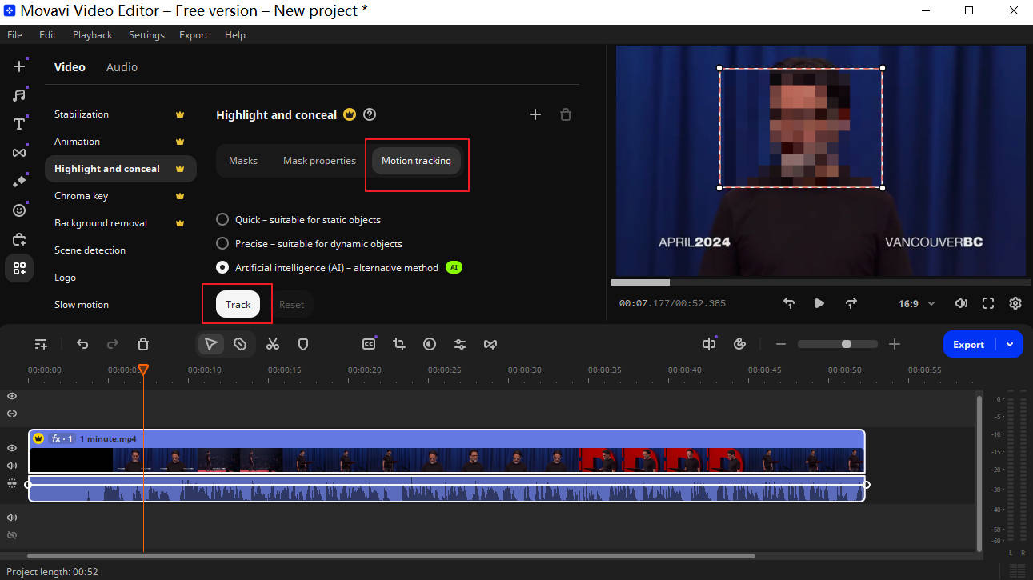Open the Stickers panel in the sidebar

(19, 210)
